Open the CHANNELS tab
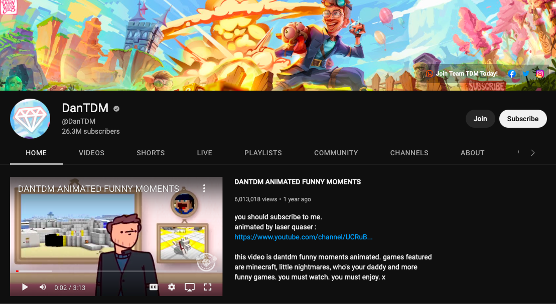The image size is (556, 304). tap(409, 153)
